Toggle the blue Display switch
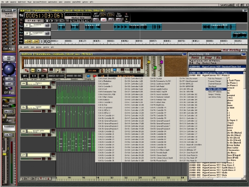Image resolution: width=249 pixels, height=187 pixels. click(88, 76)
